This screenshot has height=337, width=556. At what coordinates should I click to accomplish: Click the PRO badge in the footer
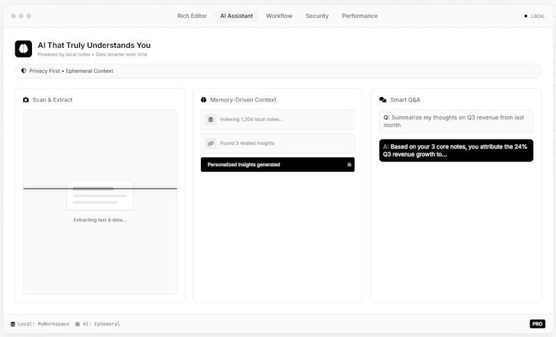click(x=537, y=324)
